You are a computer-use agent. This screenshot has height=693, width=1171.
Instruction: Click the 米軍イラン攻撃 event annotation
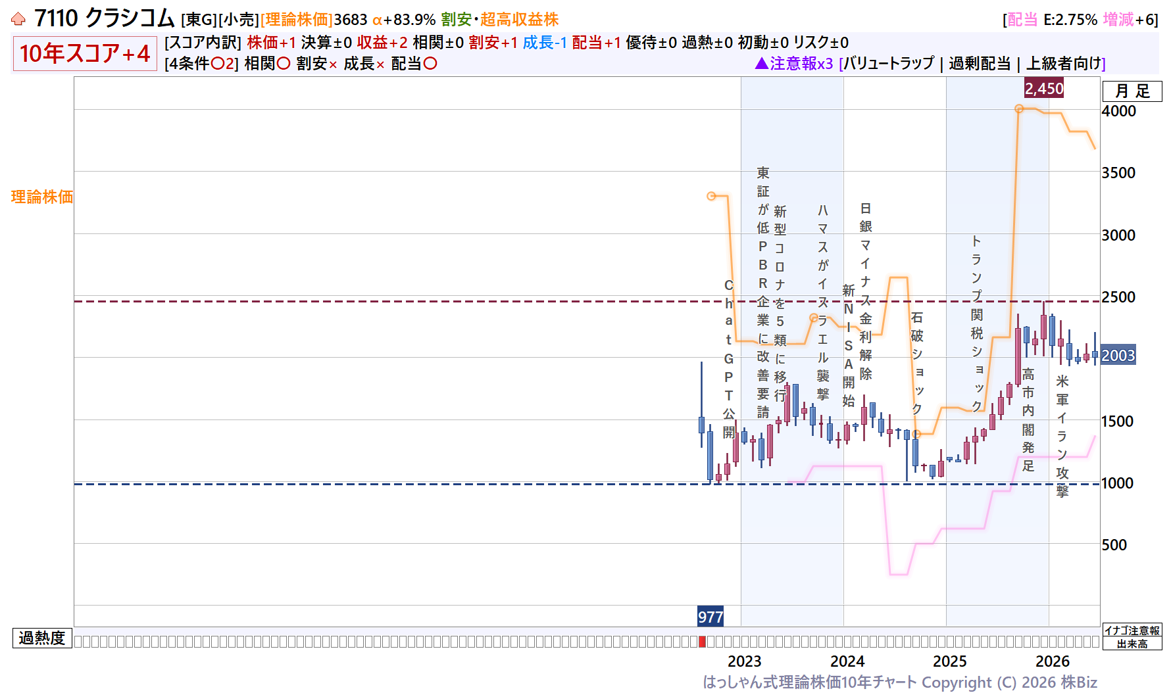coord(1062,436)
